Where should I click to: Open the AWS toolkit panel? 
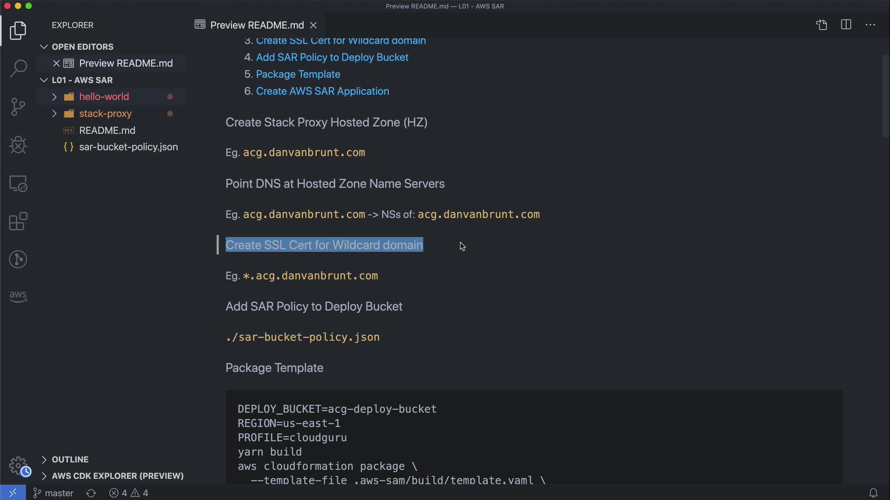(18, 296)
